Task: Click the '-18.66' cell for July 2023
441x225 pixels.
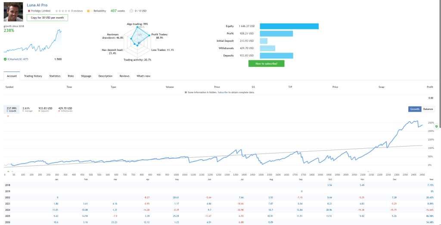Action: (x=239, y=203)
